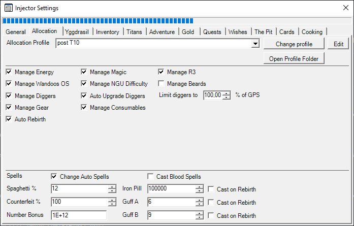Open the Cards tab
The image size is (354, 226).
point(287,32)
